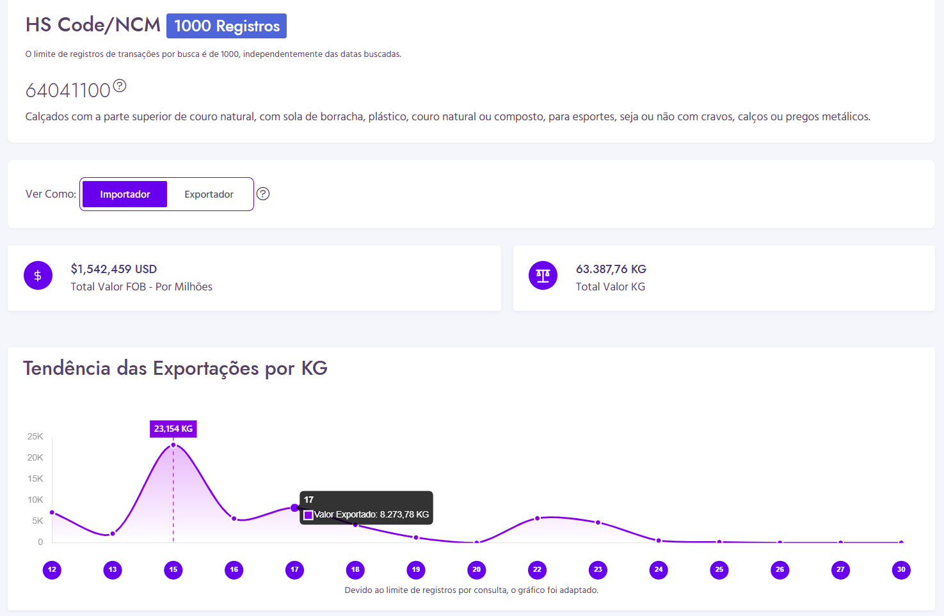944x616 pixels.
Task: Click the 63.387,76 KG total weight
Action: 611,269
